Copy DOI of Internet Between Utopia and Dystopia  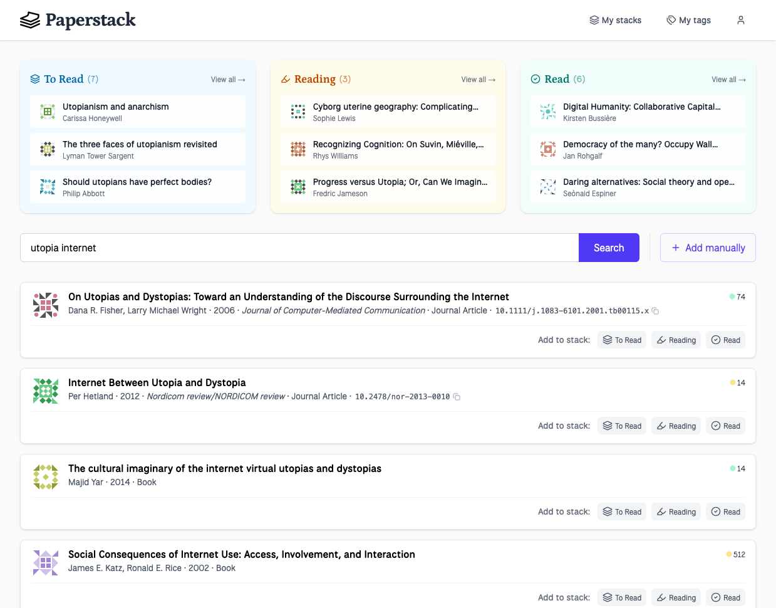[x=457, y=397]
